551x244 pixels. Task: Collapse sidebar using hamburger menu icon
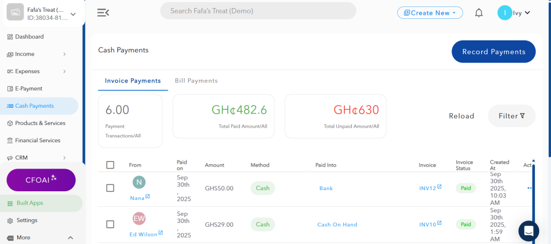click(103, 13)
